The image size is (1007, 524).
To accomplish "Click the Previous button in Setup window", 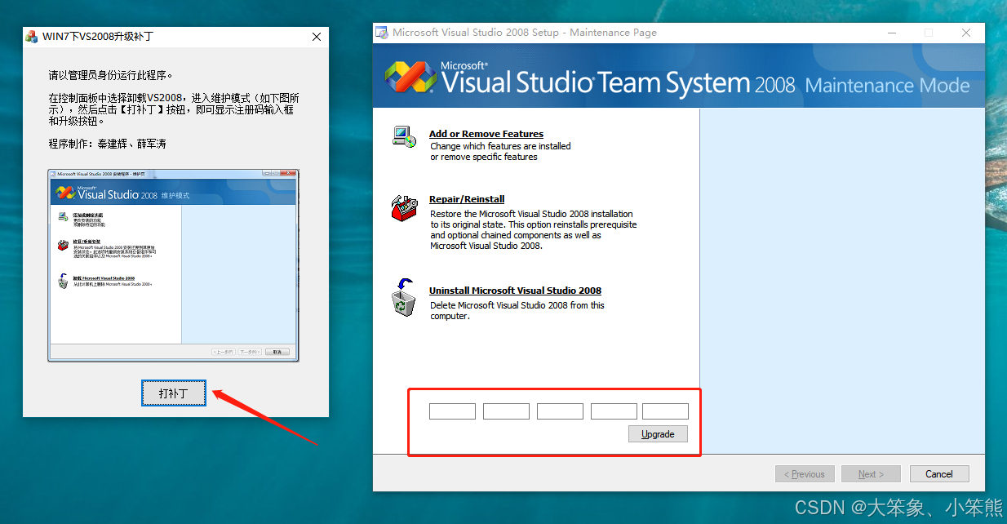I will click(804, 474).
